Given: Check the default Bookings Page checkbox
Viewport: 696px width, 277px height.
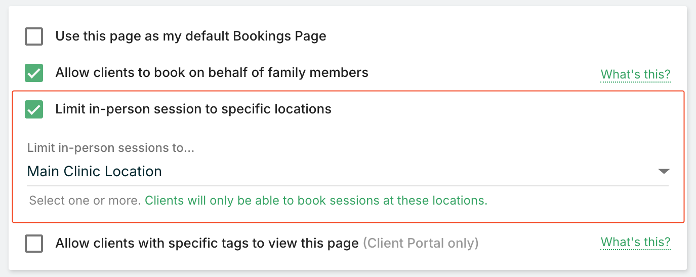Looking at the screenshot, I should pos(34,37).
